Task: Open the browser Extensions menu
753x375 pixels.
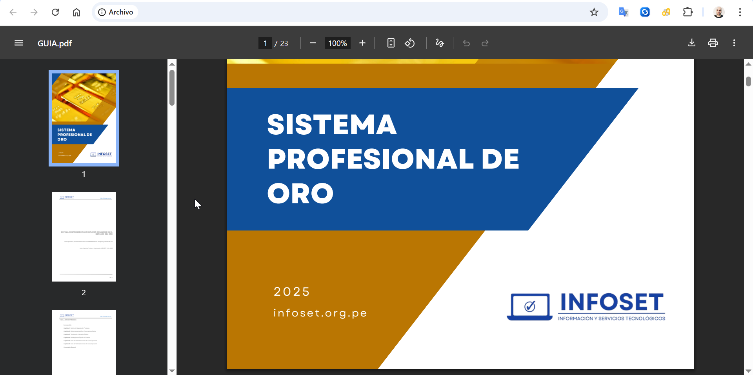Action: pyautogui.click(x=688, y=12)
